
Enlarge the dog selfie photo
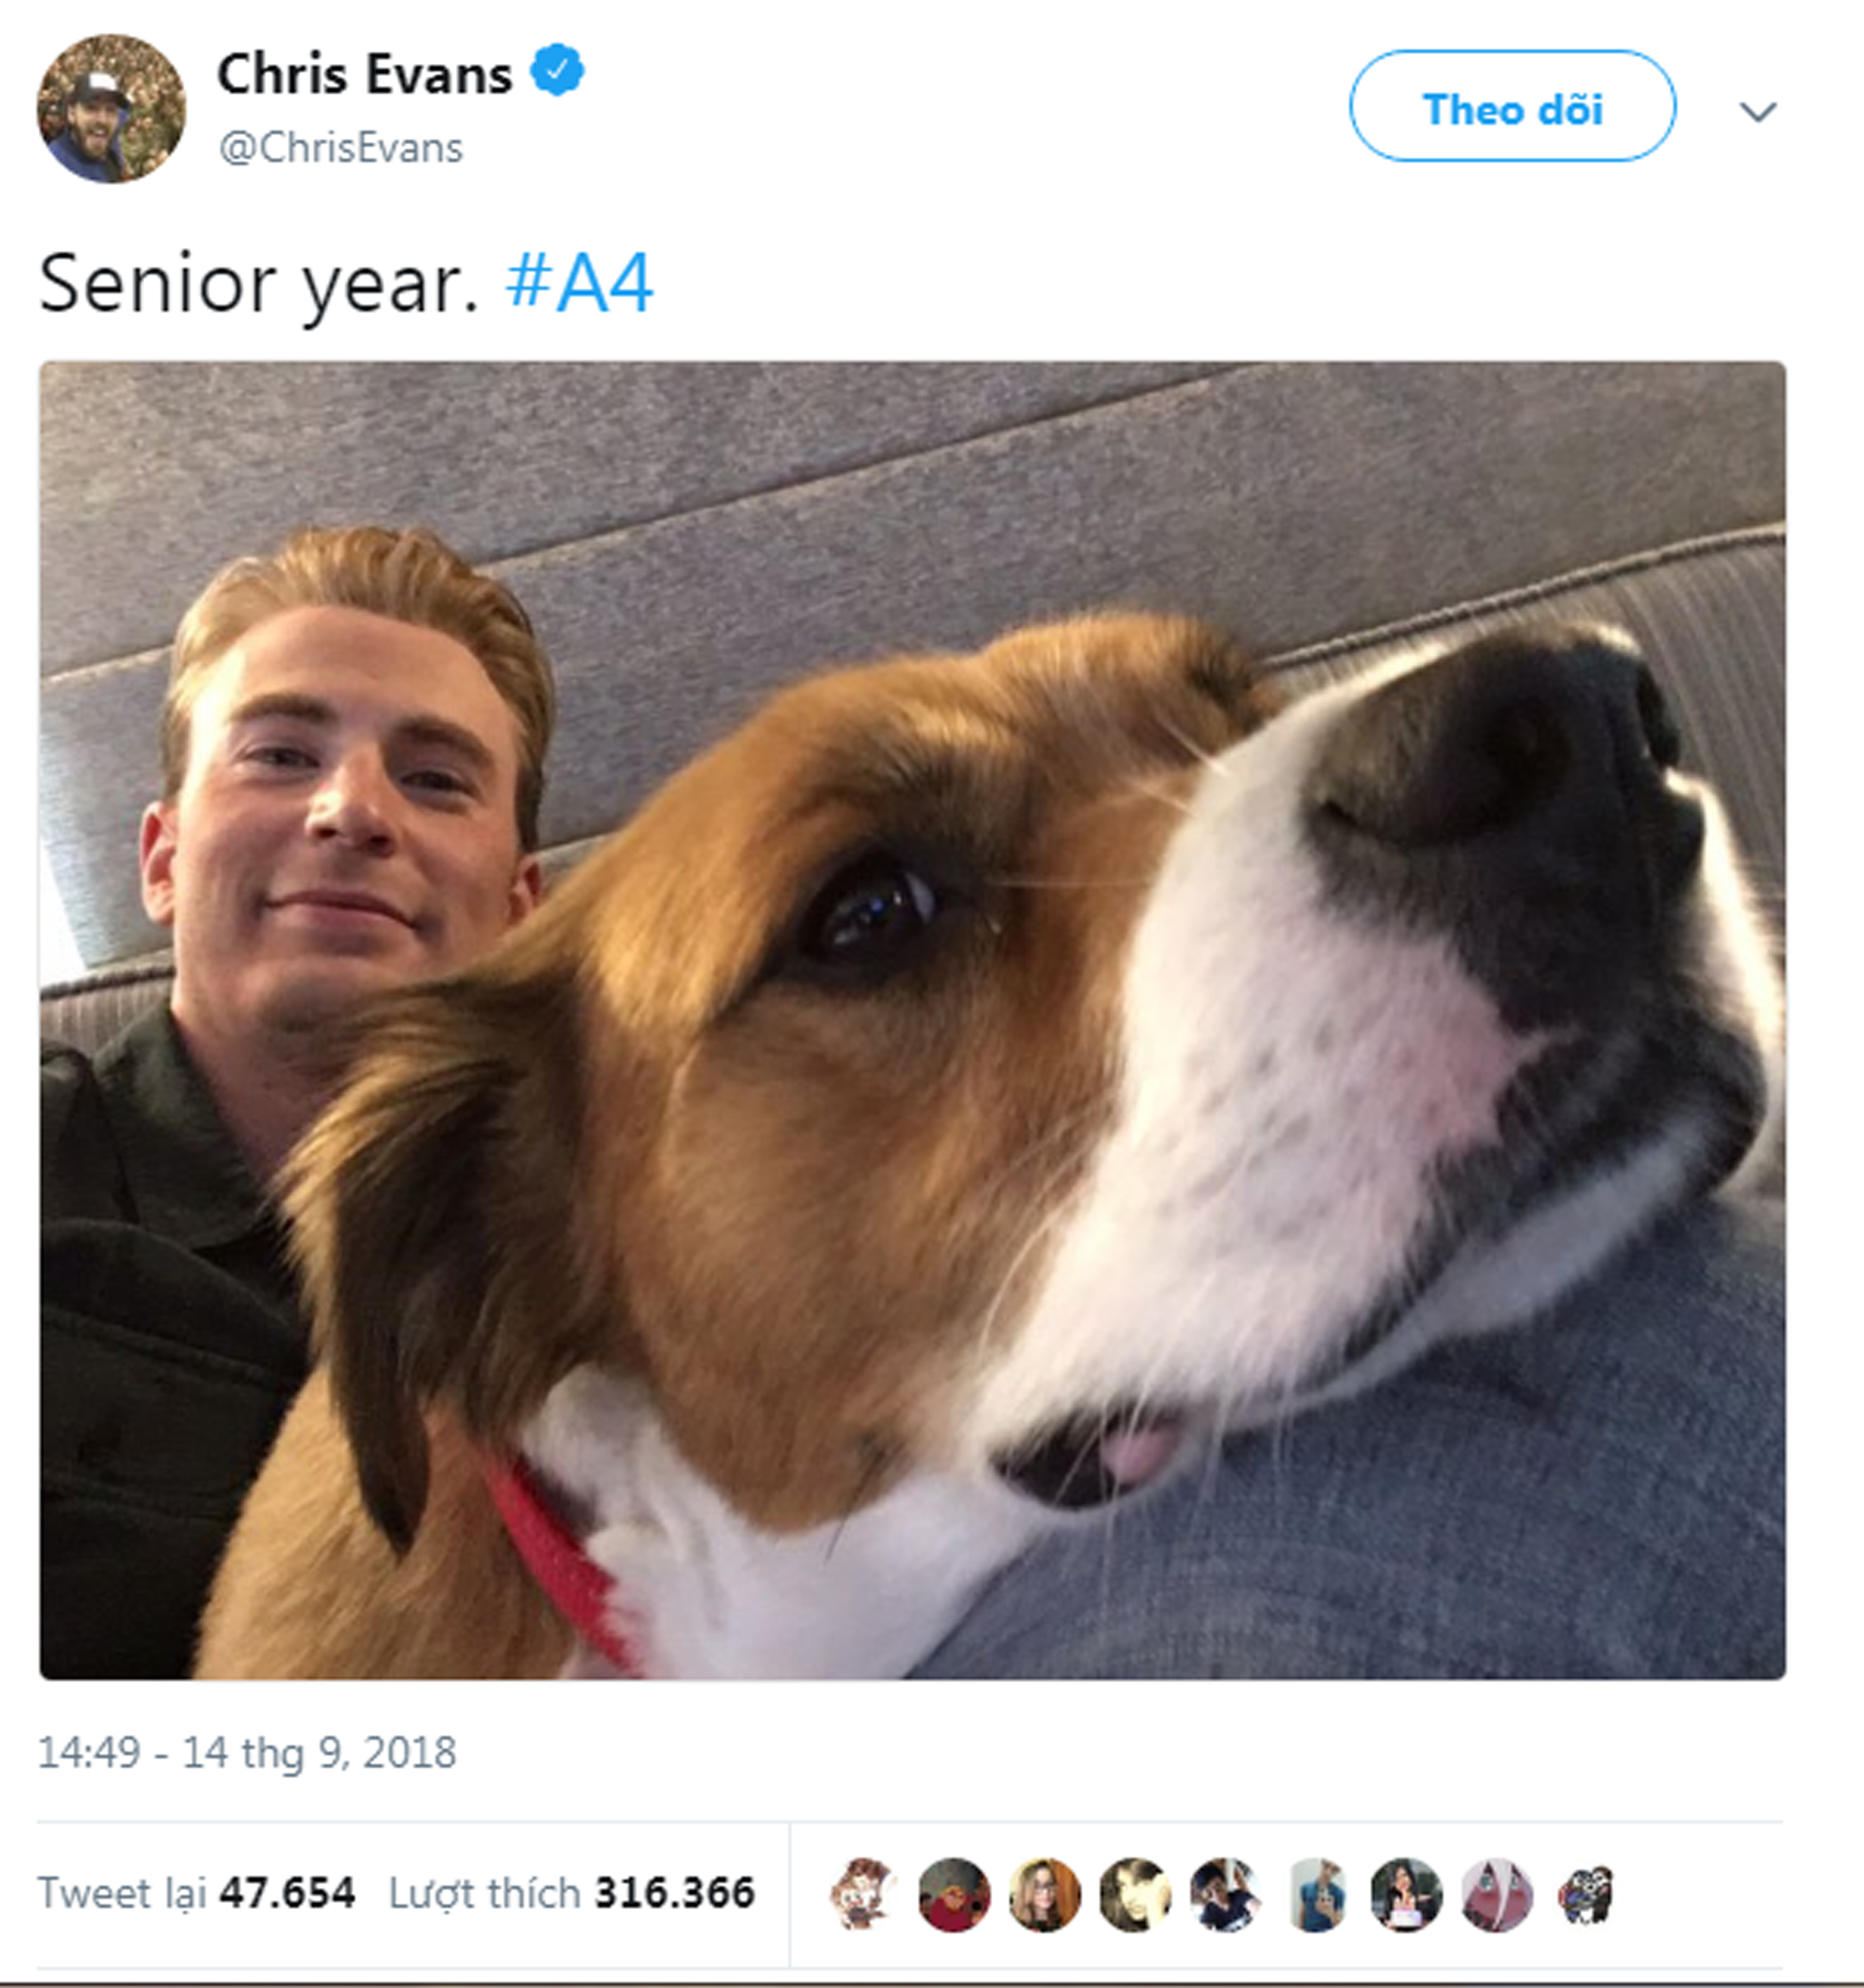pyautogui.click(x=912, y=1020)
